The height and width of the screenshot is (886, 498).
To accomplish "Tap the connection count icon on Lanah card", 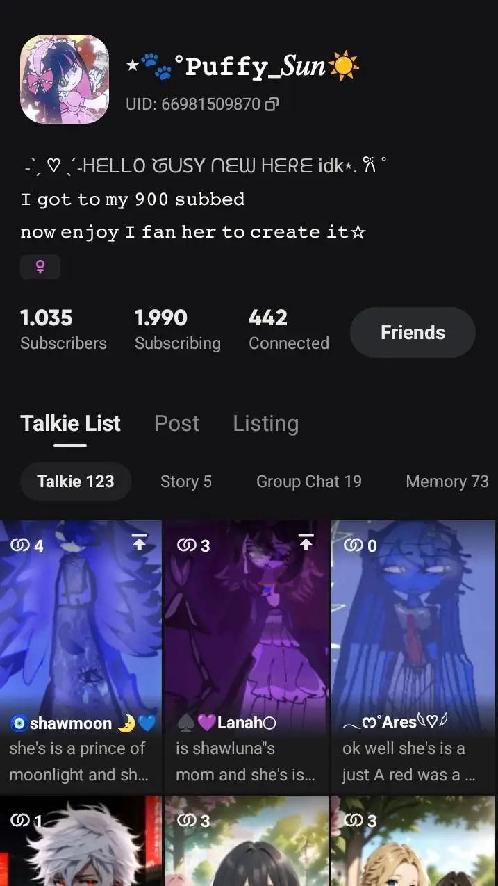I will point(186,545).
